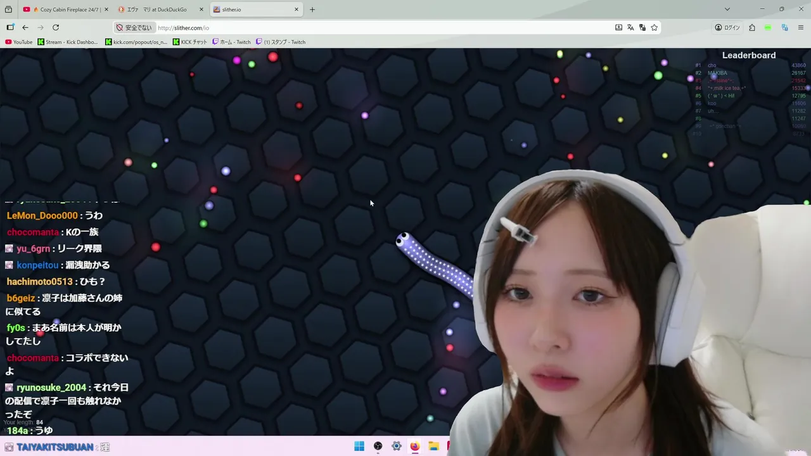Click the green extension icon in toolbar
Viewport: 811px width, 456px height.
click(768, 27)
